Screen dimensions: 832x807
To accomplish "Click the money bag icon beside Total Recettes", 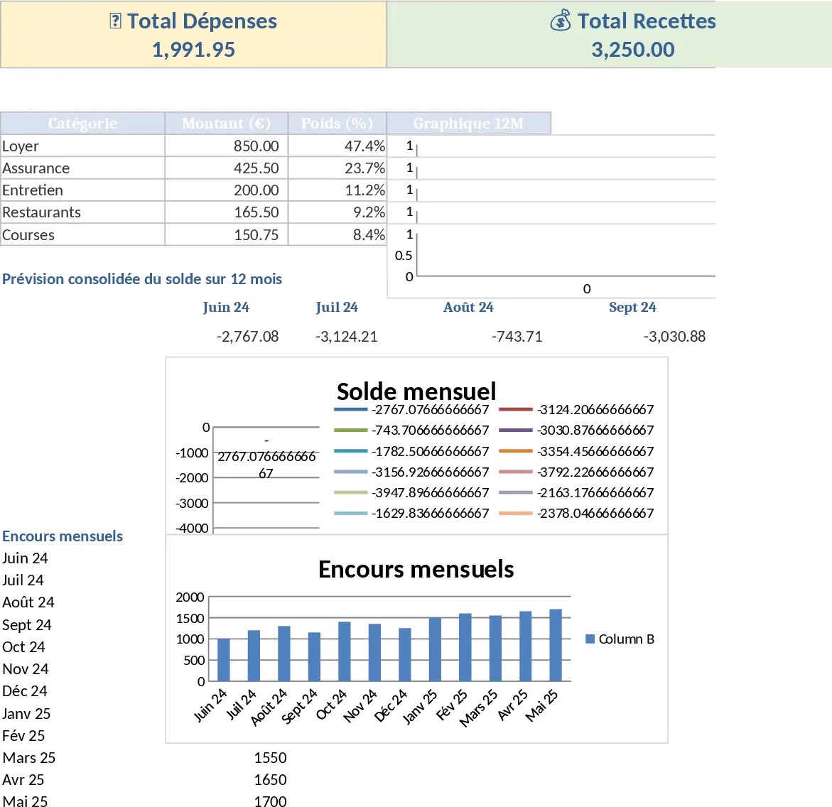I will tap(561, 21).
